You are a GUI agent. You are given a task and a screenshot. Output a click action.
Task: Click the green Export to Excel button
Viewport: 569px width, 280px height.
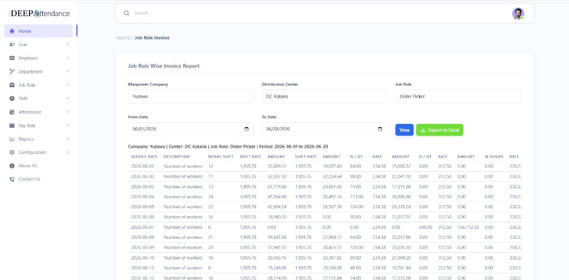tap(440, 130)
